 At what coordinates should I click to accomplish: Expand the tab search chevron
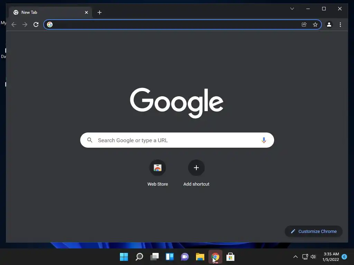(x=292, y=9)
